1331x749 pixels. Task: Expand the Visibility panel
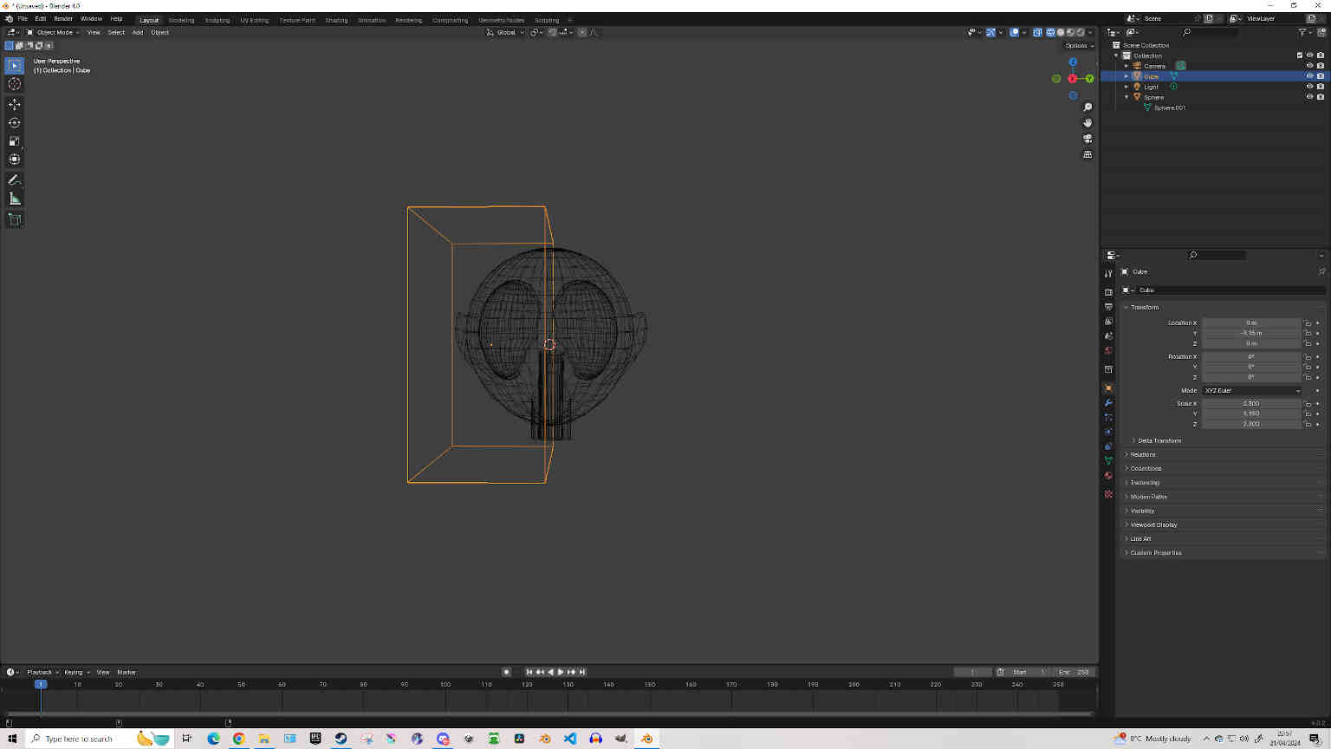pos(1142,511)
